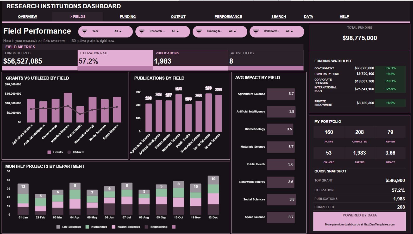Open the Help navigation link
This screenshot has height=234, width=413.
(344, 17)
